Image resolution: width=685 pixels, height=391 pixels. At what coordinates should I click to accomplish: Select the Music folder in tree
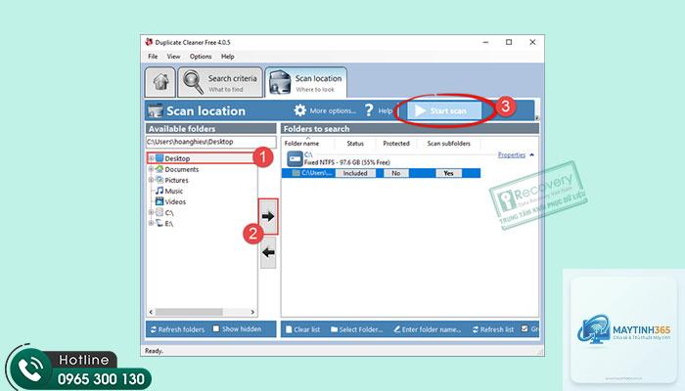pyautogui.click(x=174, y=192)
